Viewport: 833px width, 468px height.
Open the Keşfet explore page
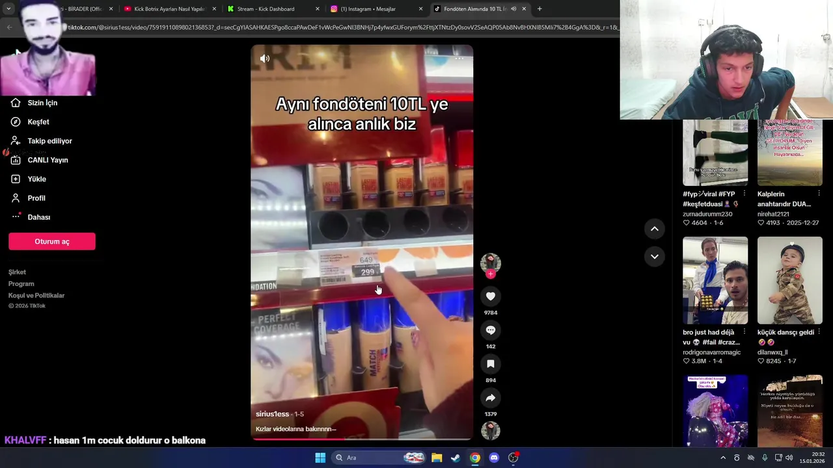pos(30,122)
